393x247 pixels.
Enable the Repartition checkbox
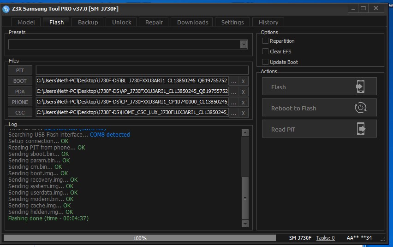click(x=265, y=41)
